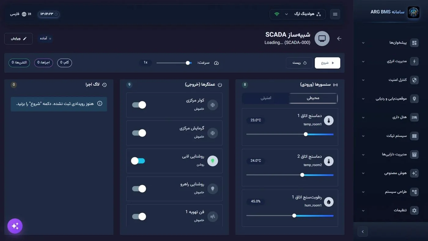Click the ویرایش edit button
Image resolution: width=428 pixels, height=241 pixels.
click(x=18, y=39)
